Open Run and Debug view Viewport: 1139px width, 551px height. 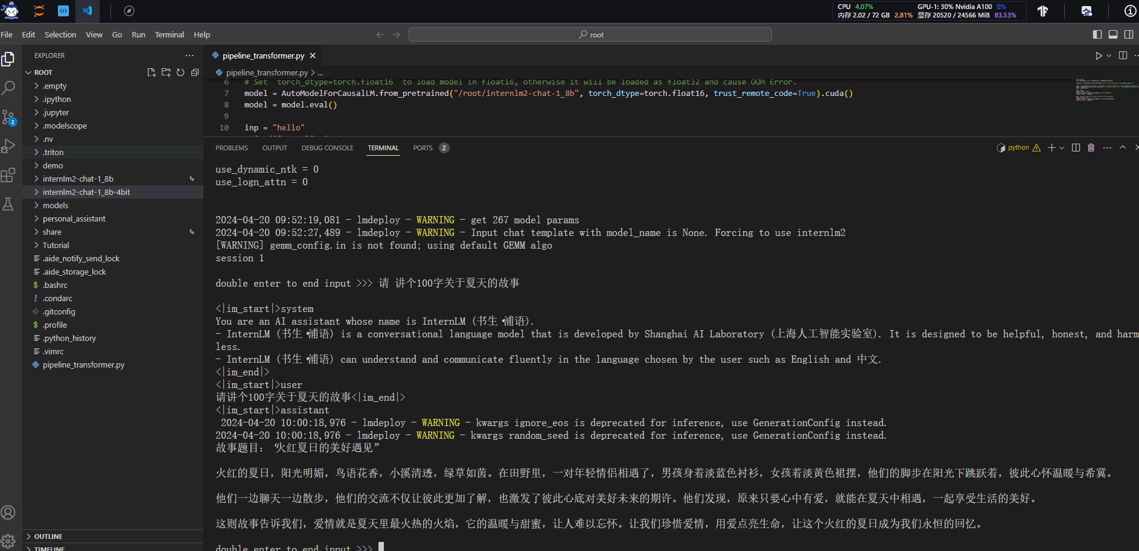(8, 146)
